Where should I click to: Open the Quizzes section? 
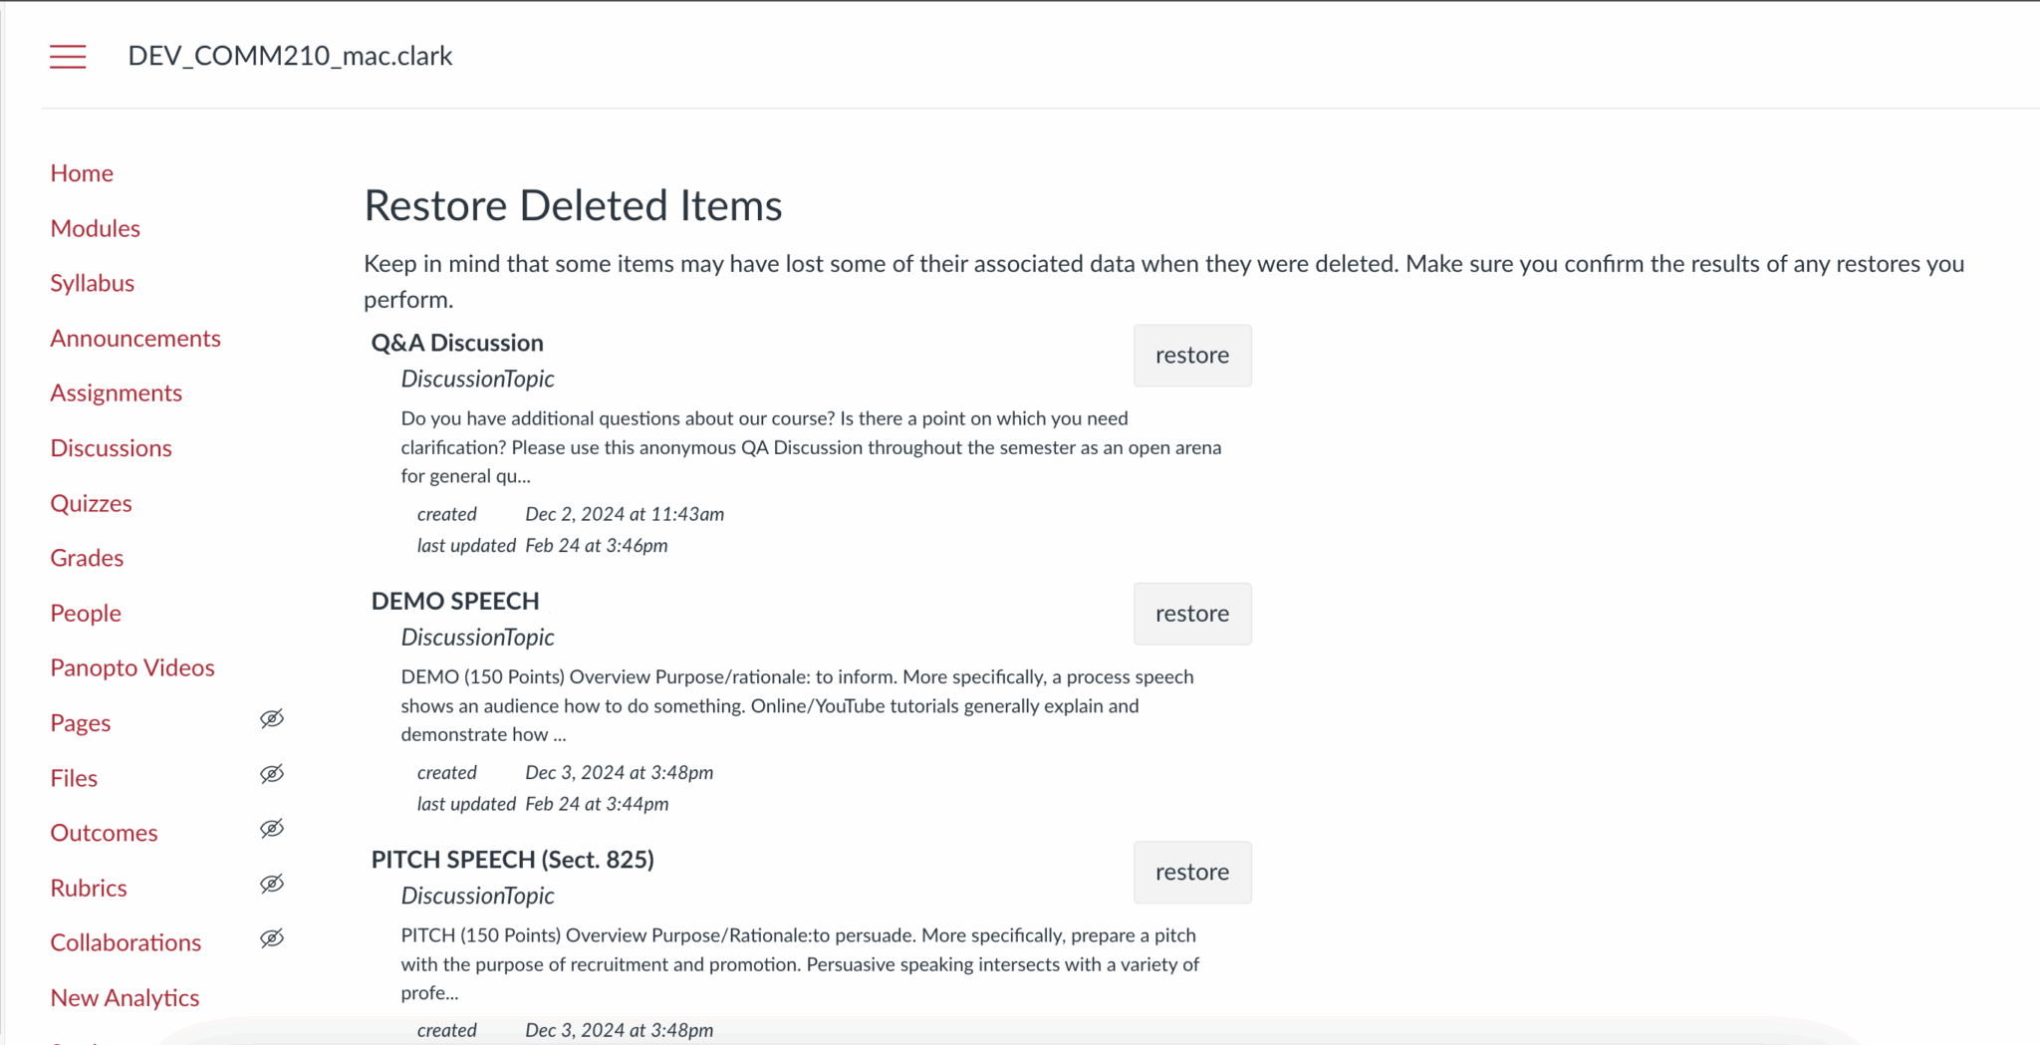pos(91,502)
